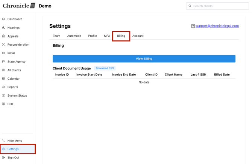Select the MFA settings tab
The image size is (252, 164).
pyautogui.click(x=107, y=36)
